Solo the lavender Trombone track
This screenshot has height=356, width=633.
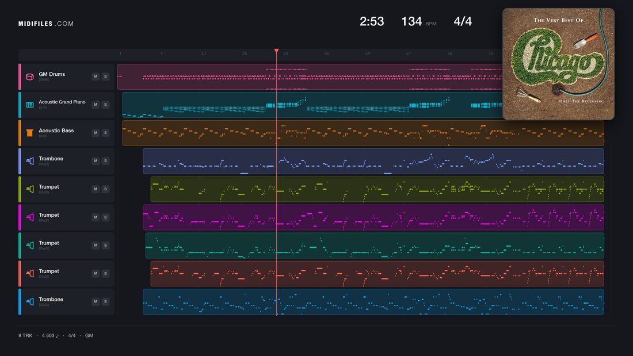coord(105,161)
